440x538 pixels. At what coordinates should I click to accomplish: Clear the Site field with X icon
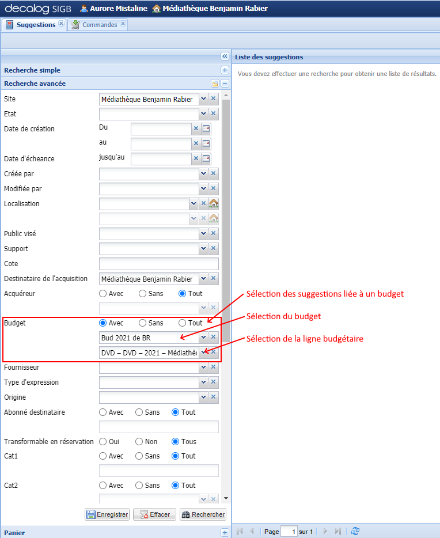[x=214, y=99]
